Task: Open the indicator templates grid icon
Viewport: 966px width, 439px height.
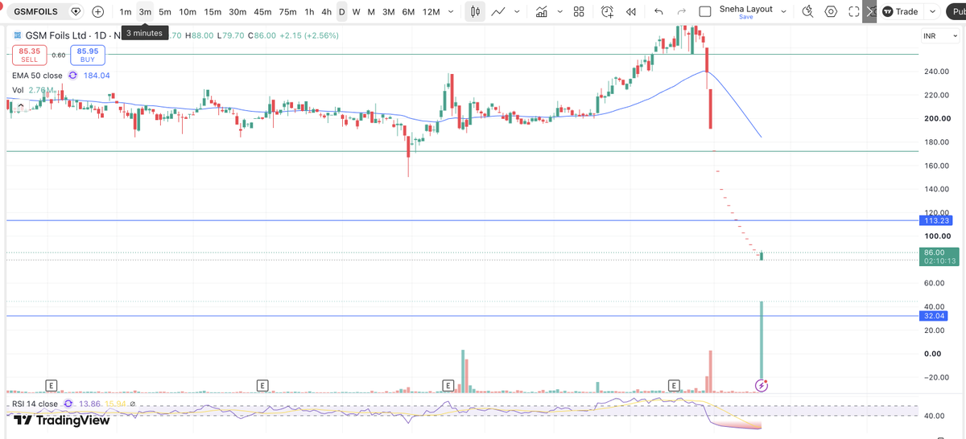Action: click(579, 12)
